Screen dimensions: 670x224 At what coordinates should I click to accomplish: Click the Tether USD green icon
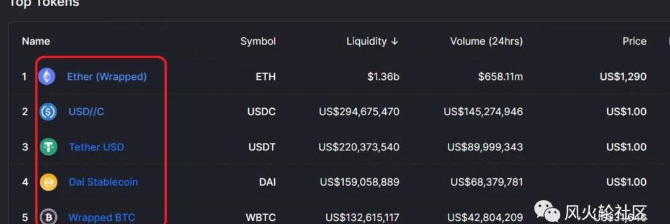[48, 147]
